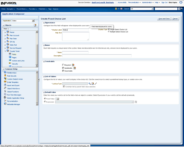Click the edit lookup type pencil icon
Image resolution: width=184 pixels, height=147 pixels.
[x=96, y=84]
